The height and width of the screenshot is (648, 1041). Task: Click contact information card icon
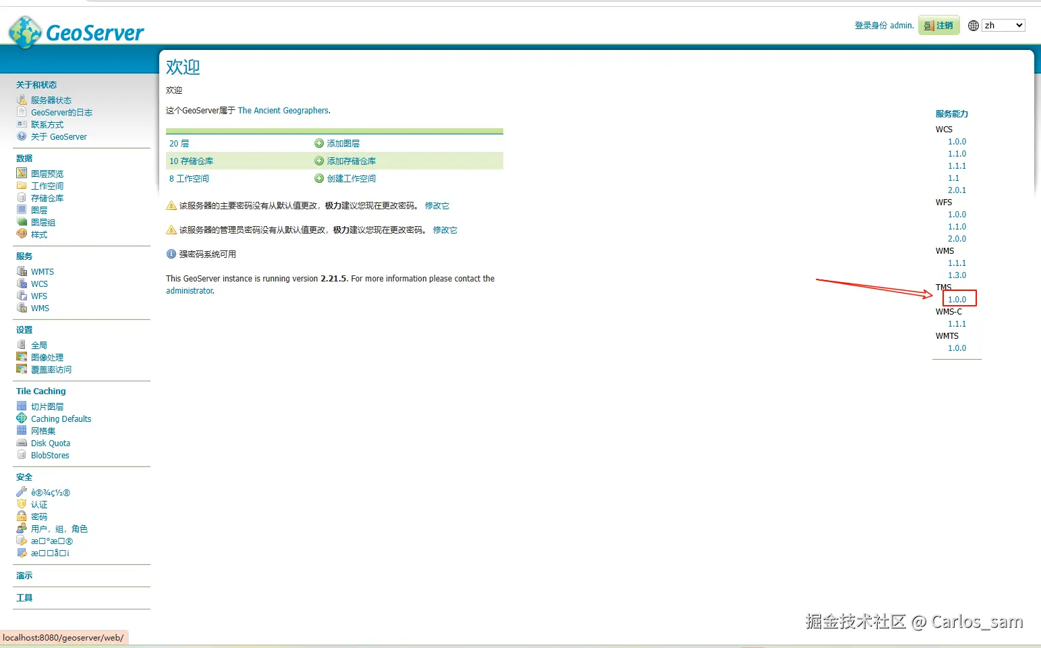pyautogui.click(x=22, y=124)
